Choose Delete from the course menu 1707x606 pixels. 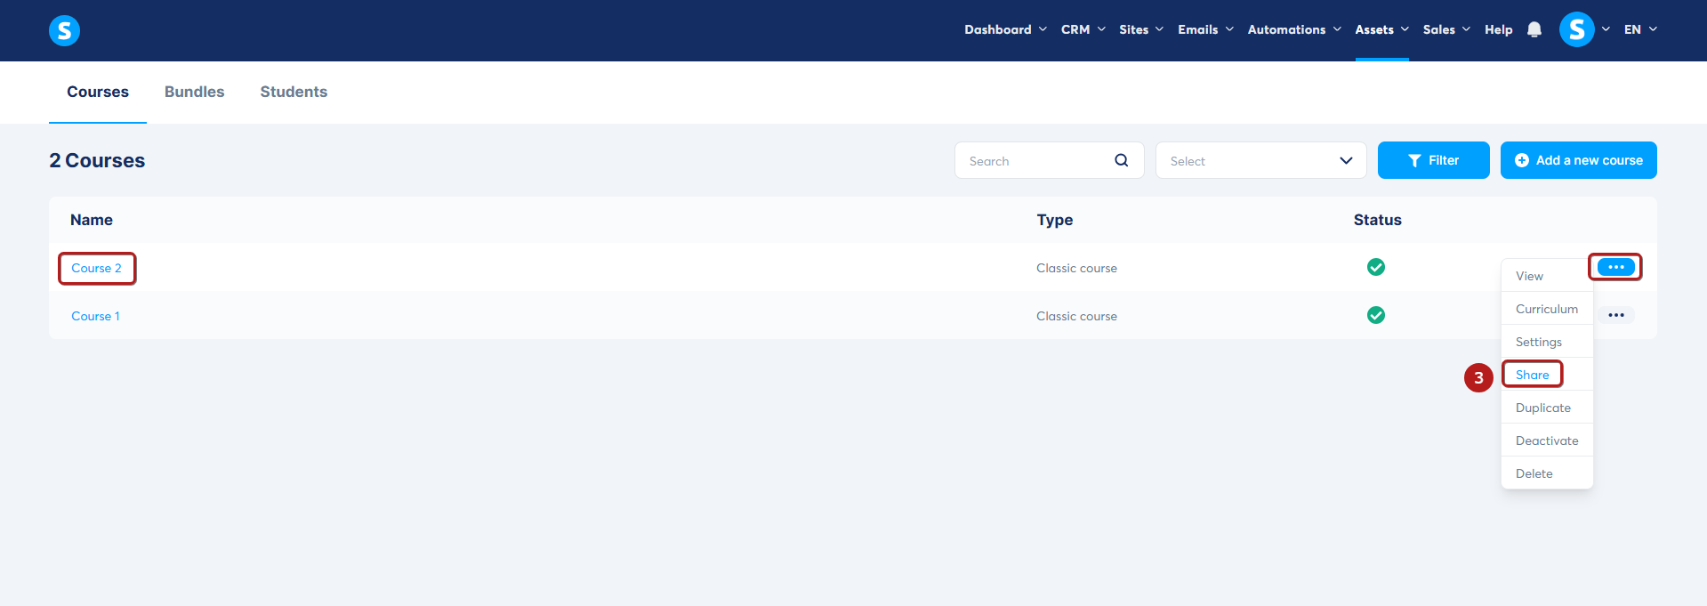point(1547,473)
